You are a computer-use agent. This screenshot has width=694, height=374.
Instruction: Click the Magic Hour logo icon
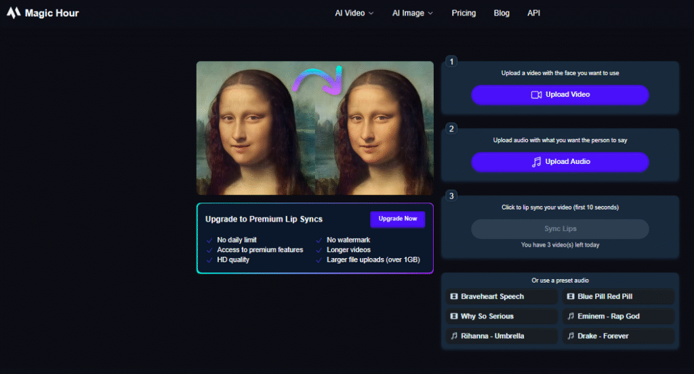[x=14, y=13]
